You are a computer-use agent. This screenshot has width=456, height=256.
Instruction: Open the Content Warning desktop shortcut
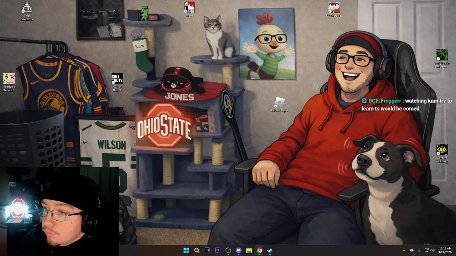(442, 154)
